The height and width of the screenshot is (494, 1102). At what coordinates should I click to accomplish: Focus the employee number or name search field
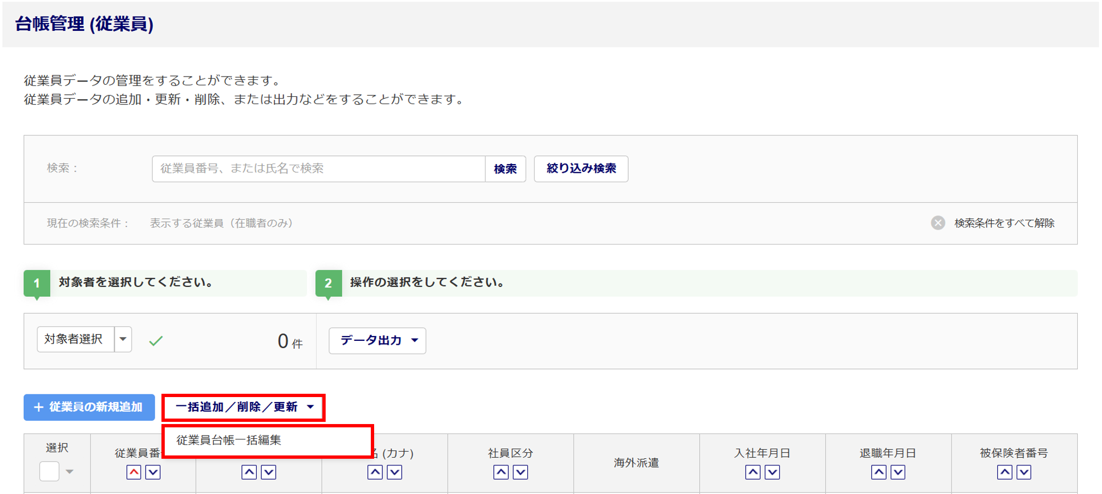[x=318, y=169]
